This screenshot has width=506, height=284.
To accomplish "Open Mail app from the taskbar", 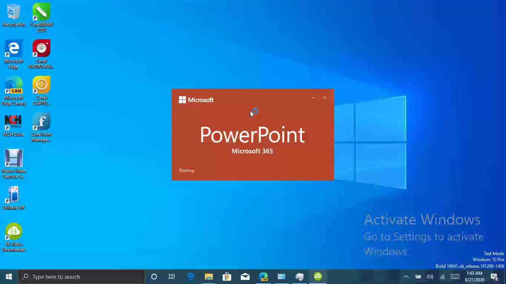I will (245, 277).
